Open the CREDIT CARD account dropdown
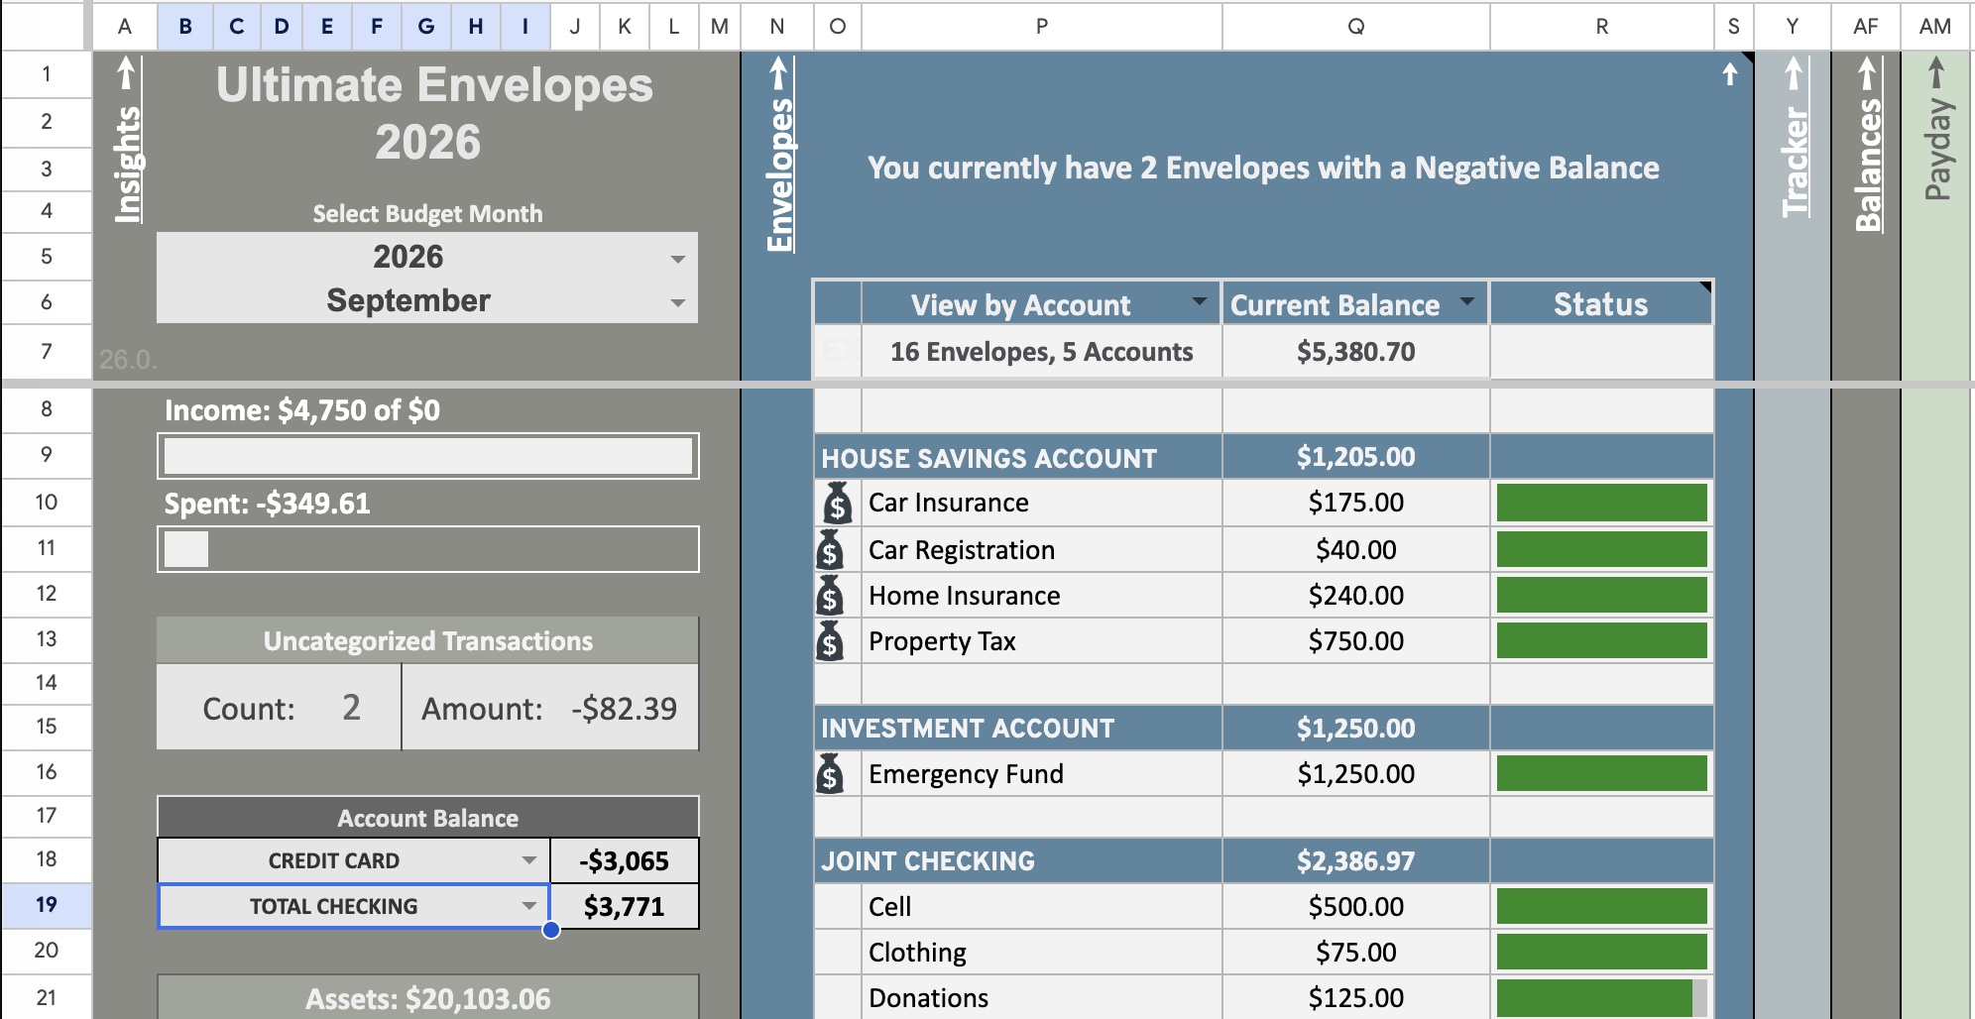This screenshot has width=1975, height=1019. tap(529, 860)
